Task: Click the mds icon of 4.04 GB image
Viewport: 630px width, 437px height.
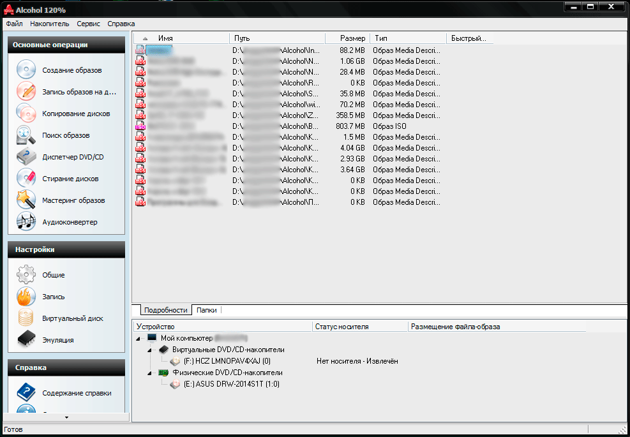Action: (x=140, y=148)
